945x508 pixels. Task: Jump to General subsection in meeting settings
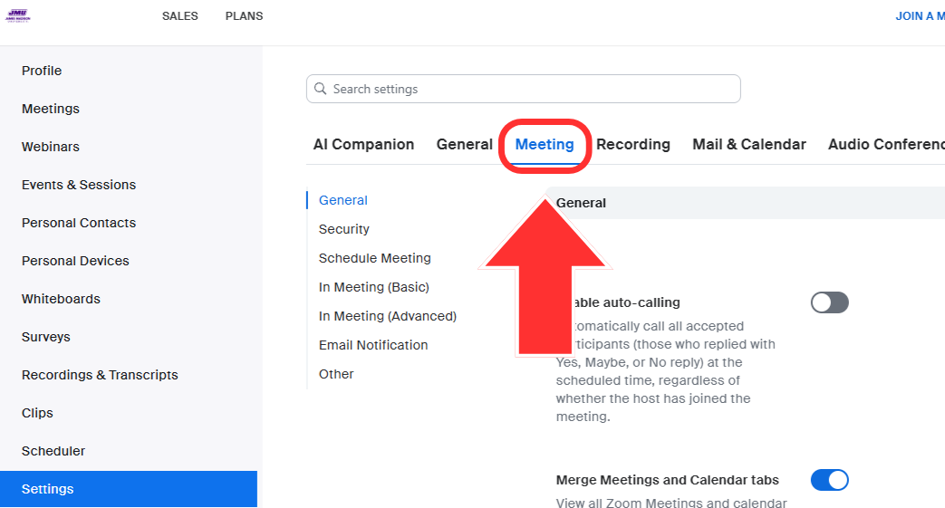[342, 200]
